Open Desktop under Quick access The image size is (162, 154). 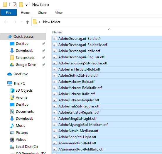coord(22,44)
